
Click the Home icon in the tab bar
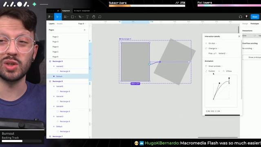(x=58, y=11)
